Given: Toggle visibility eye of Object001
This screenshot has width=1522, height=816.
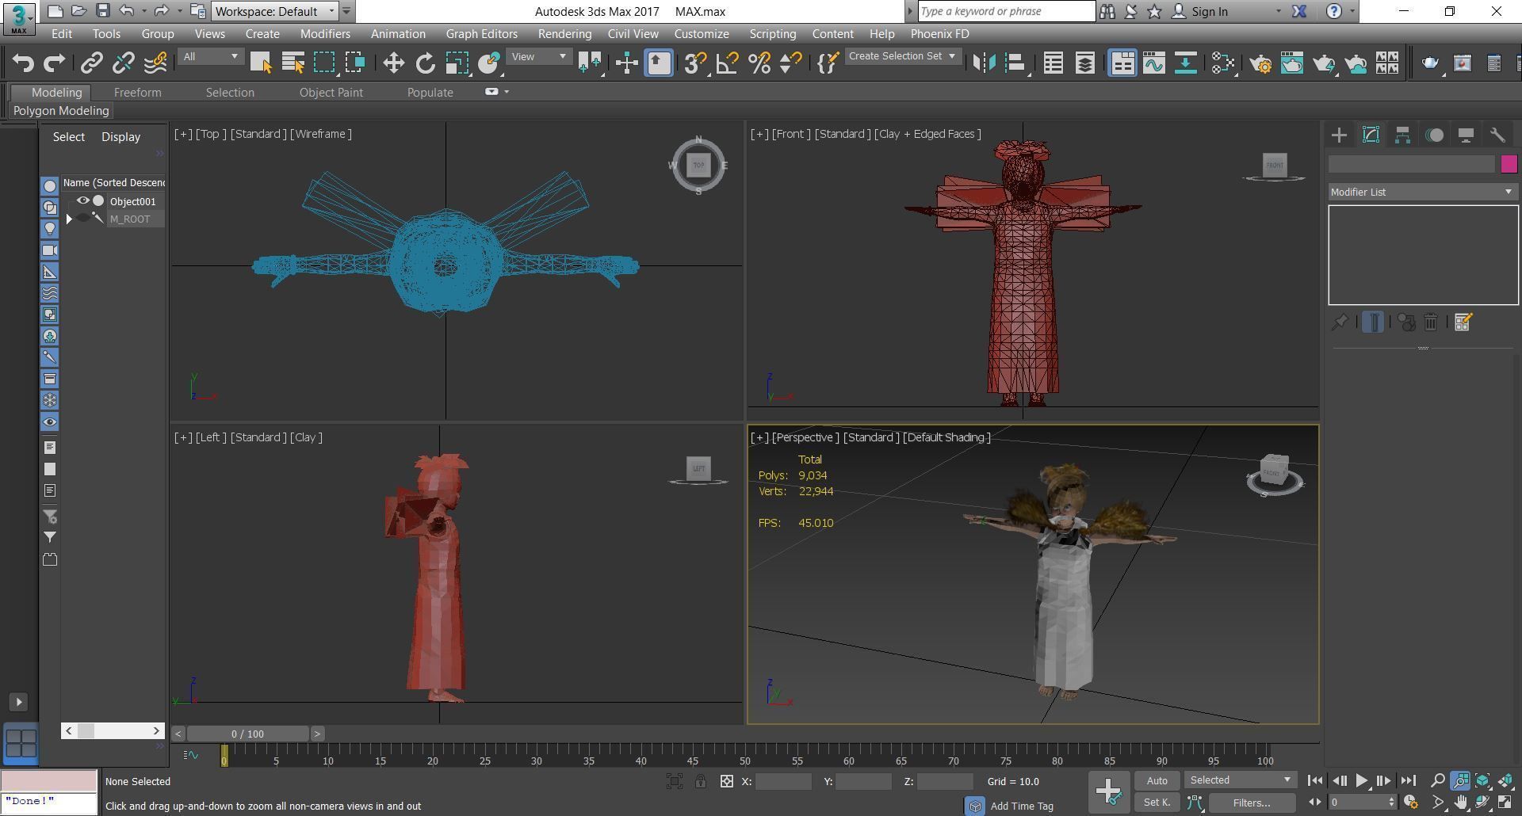Looking at the screenshot, I should point(82,201).
